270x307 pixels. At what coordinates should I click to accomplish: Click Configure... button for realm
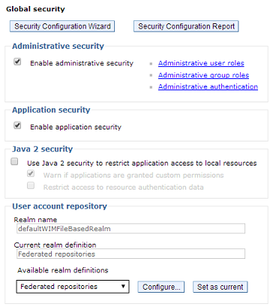coord(161,287)
